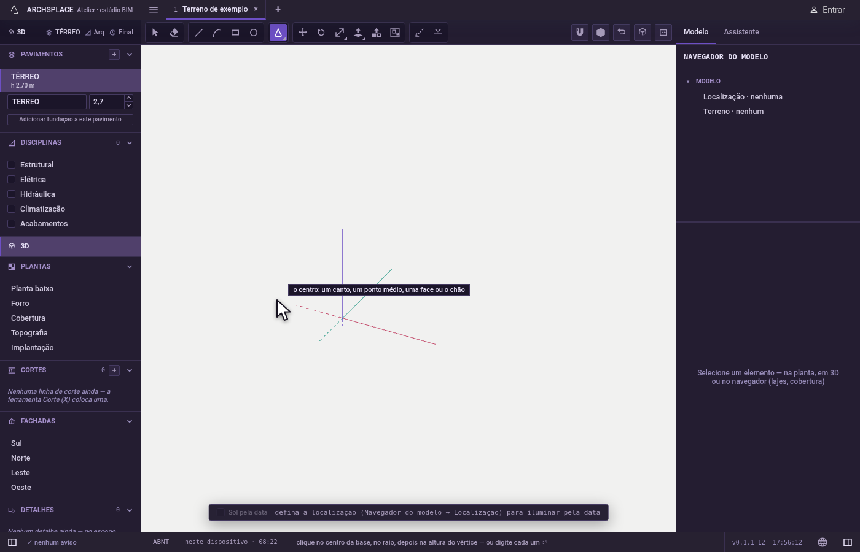
Task: Open the hamburger menu
Action: [154, 10]
